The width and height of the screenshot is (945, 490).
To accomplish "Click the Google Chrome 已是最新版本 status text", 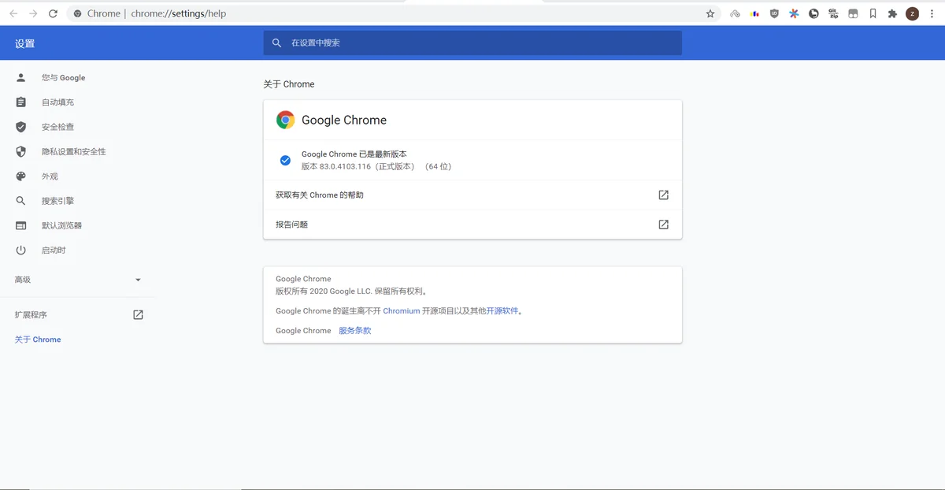I will pyautogui.click(x=354, y=154).
